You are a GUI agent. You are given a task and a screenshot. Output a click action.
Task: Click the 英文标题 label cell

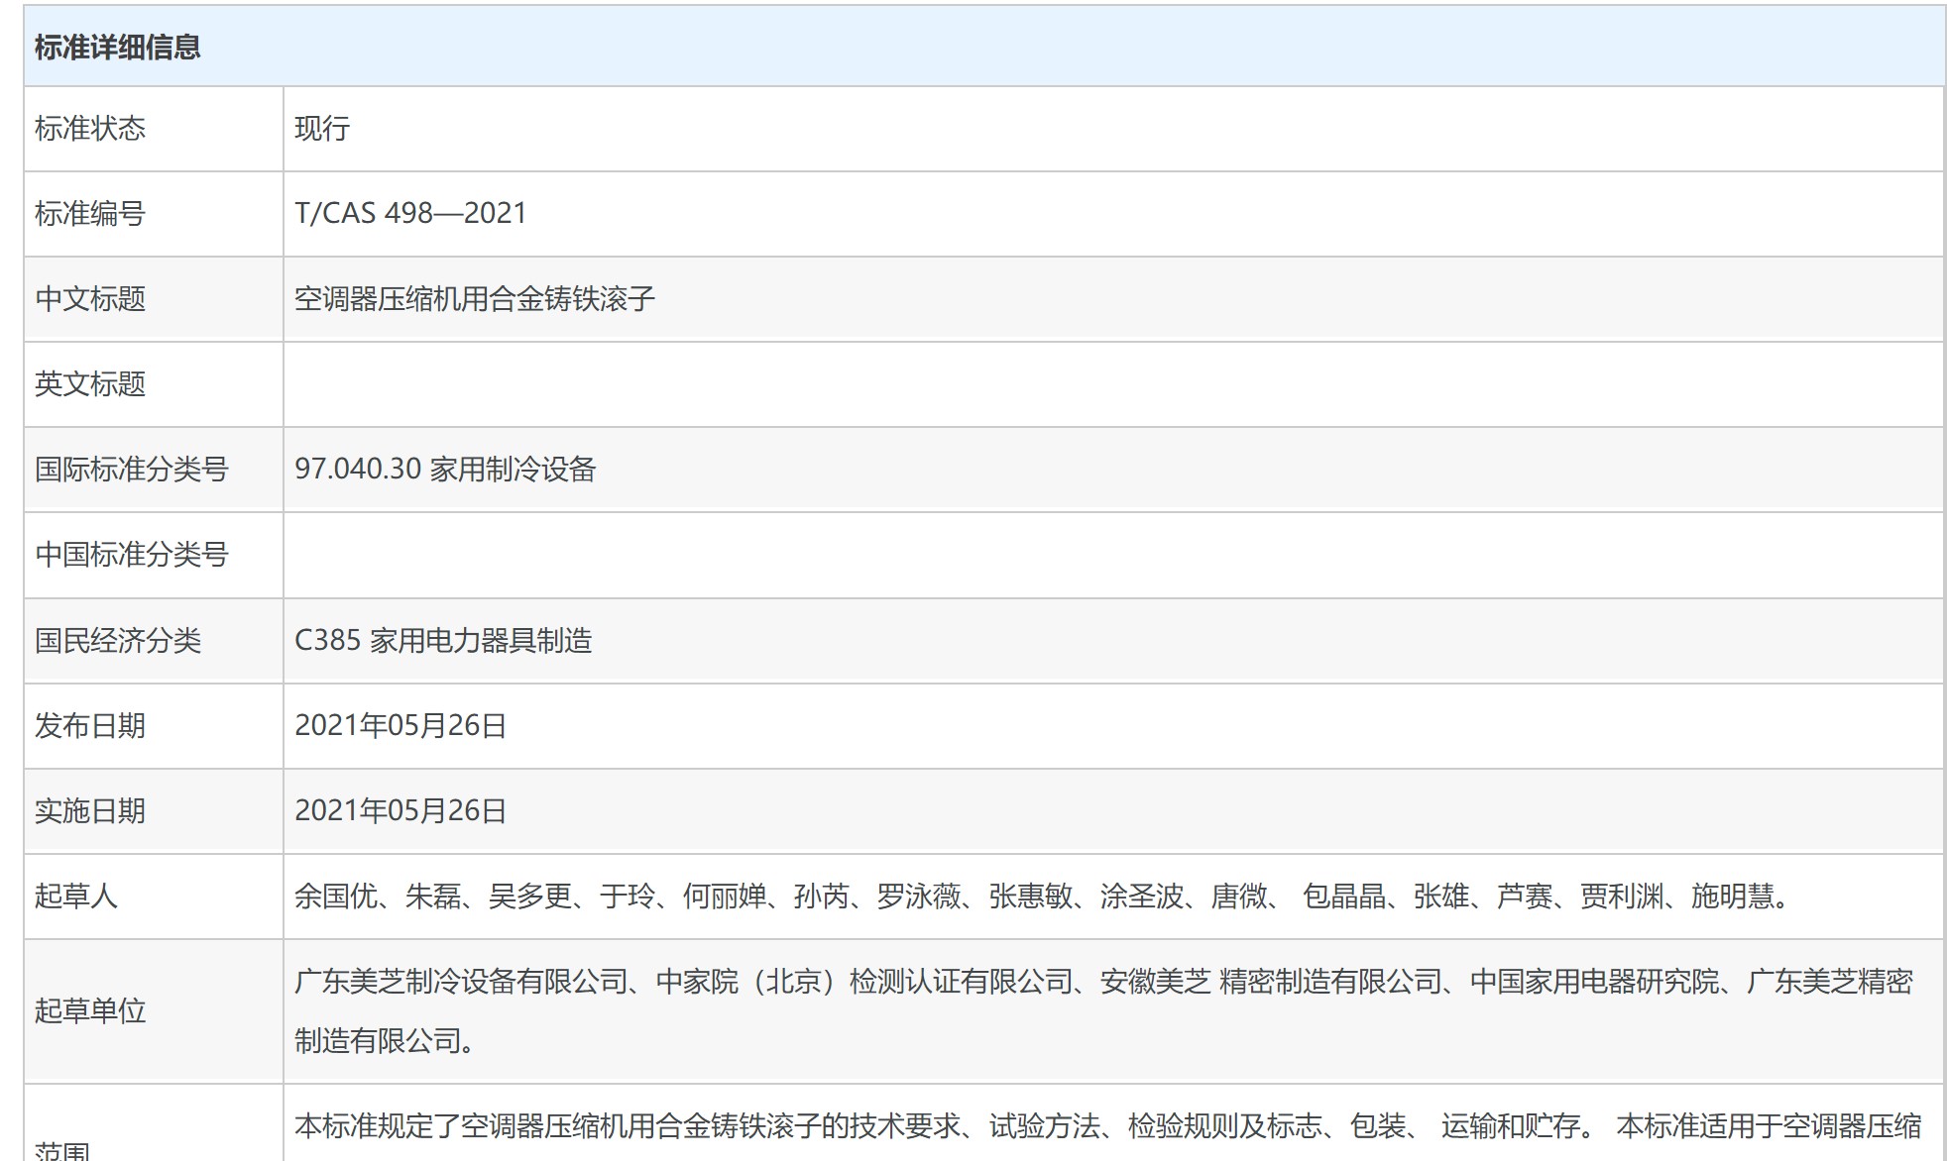(90, 384)
